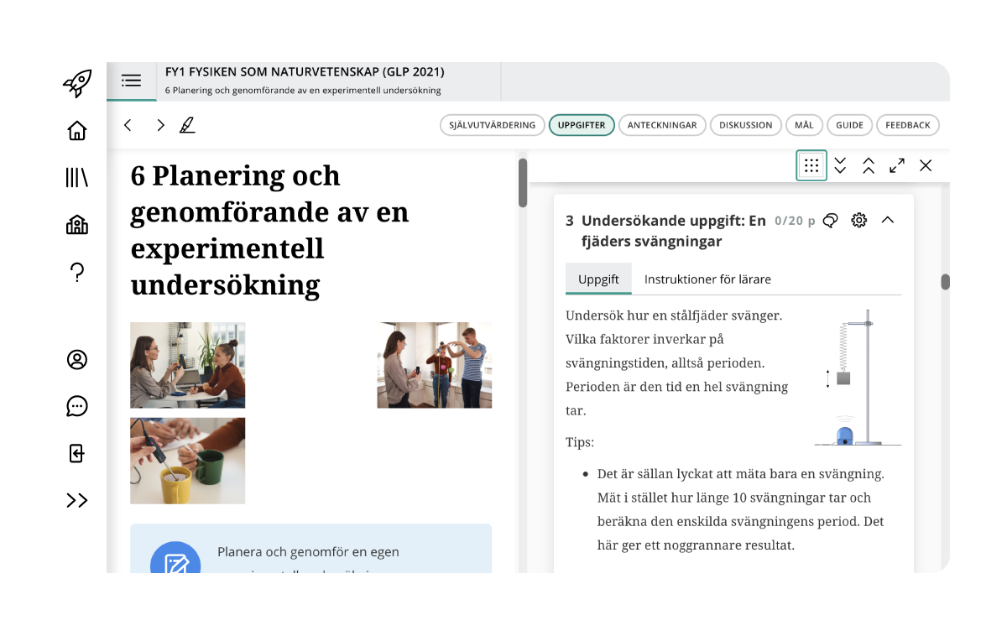The height and width of the screenshot is (636, 1007).
Task: Open the library books icon
Action: click(x=77, y=177)
